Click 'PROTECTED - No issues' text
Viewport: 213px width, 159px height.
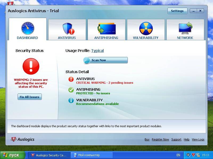93,93
